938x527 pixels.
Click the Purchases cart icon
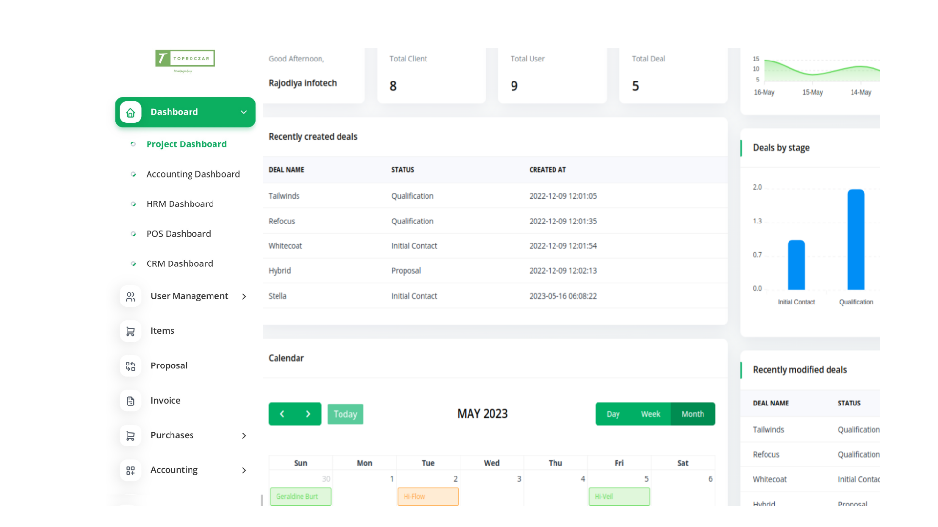click(130, 436)
